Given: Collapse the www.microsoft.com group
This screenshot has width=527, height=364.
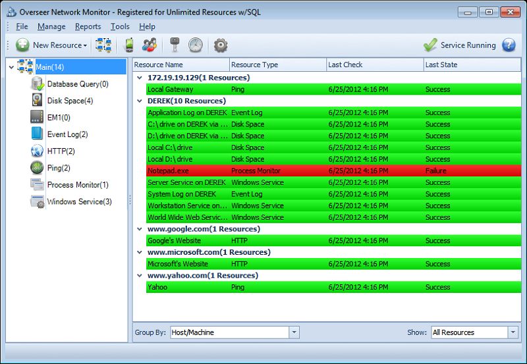Looking at the screenshot, I should 140,252.
